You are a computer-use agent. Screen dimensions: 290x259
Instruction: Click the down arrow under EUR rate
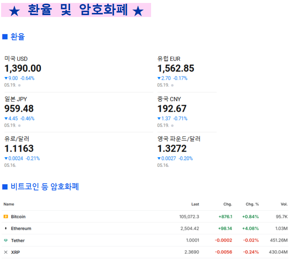[x=159, y=78]
